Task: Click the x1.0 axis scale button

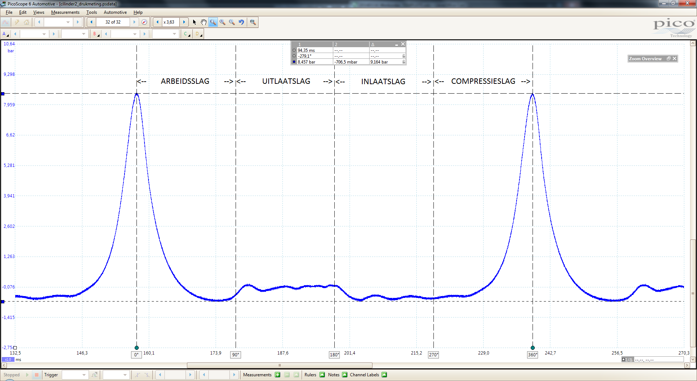Action: click(8, 360)
